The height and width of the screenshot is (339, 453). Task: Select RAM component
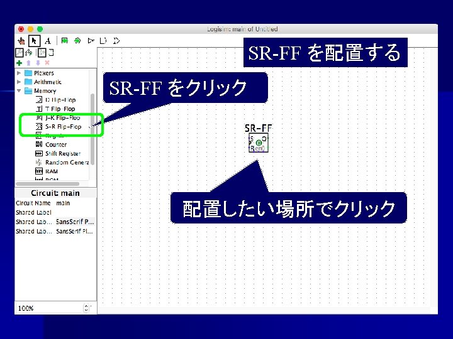click(46, 171)
